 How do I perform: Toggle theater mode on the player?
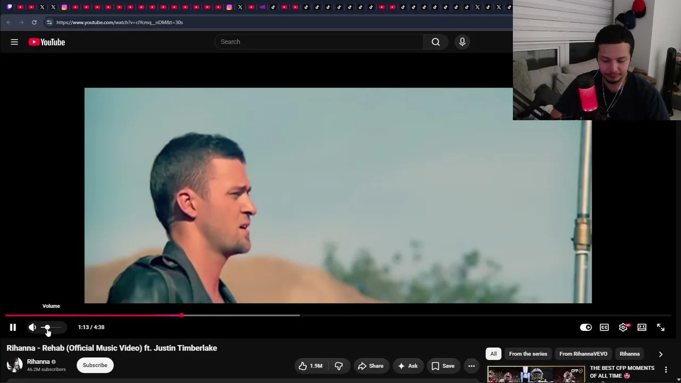click(642, 327)
